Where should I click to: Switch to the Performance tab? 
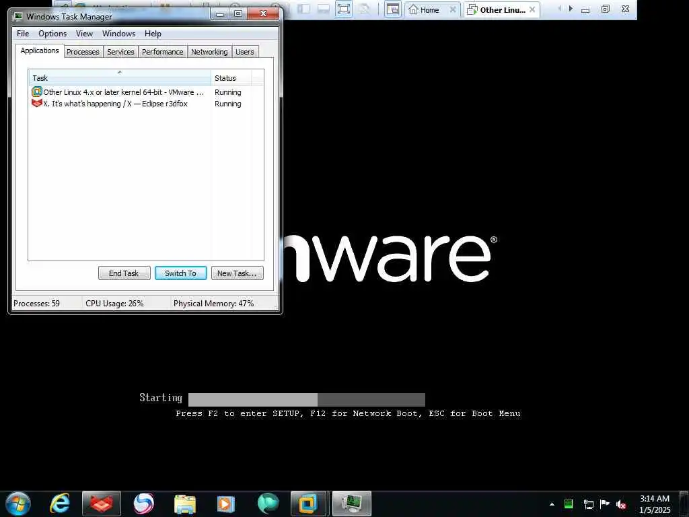pos(163,52)
